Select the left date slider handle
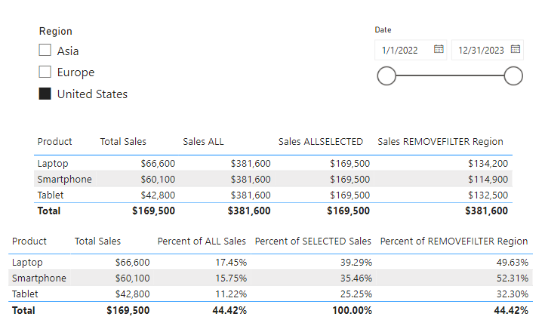The image size is (545, 326). click(x=386, y=75)
